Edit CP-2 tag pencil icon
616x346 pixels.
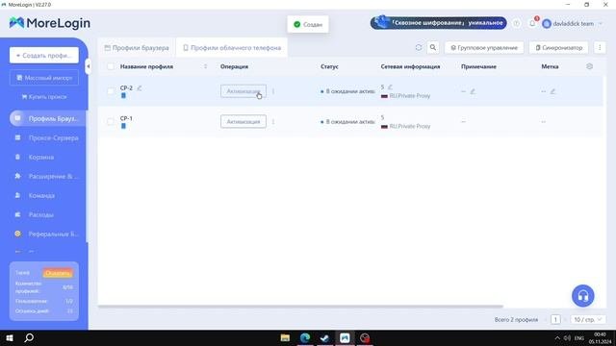pos(552,91)
